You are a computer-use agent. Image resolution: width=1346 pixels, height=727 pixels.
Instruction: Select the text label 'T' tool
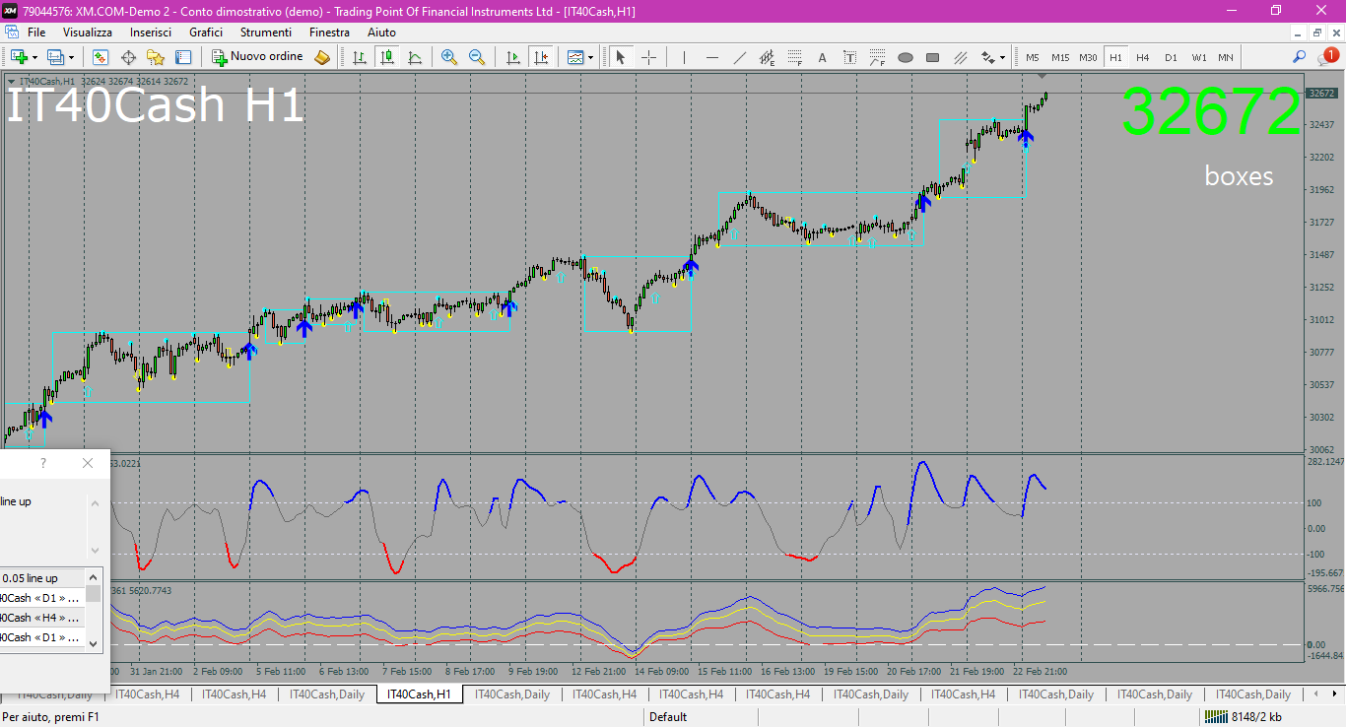849,57
